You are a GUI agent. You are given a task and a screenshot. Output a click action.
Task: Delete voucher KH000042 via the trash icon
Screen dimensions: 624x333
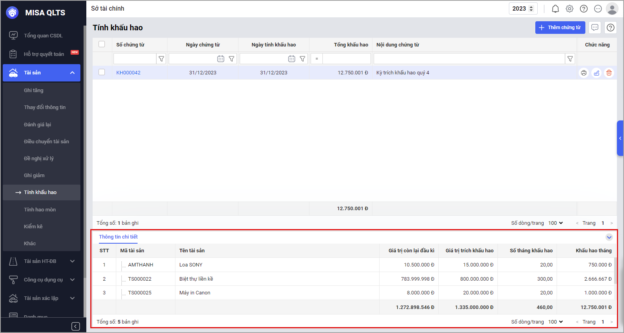click(609, 73)
